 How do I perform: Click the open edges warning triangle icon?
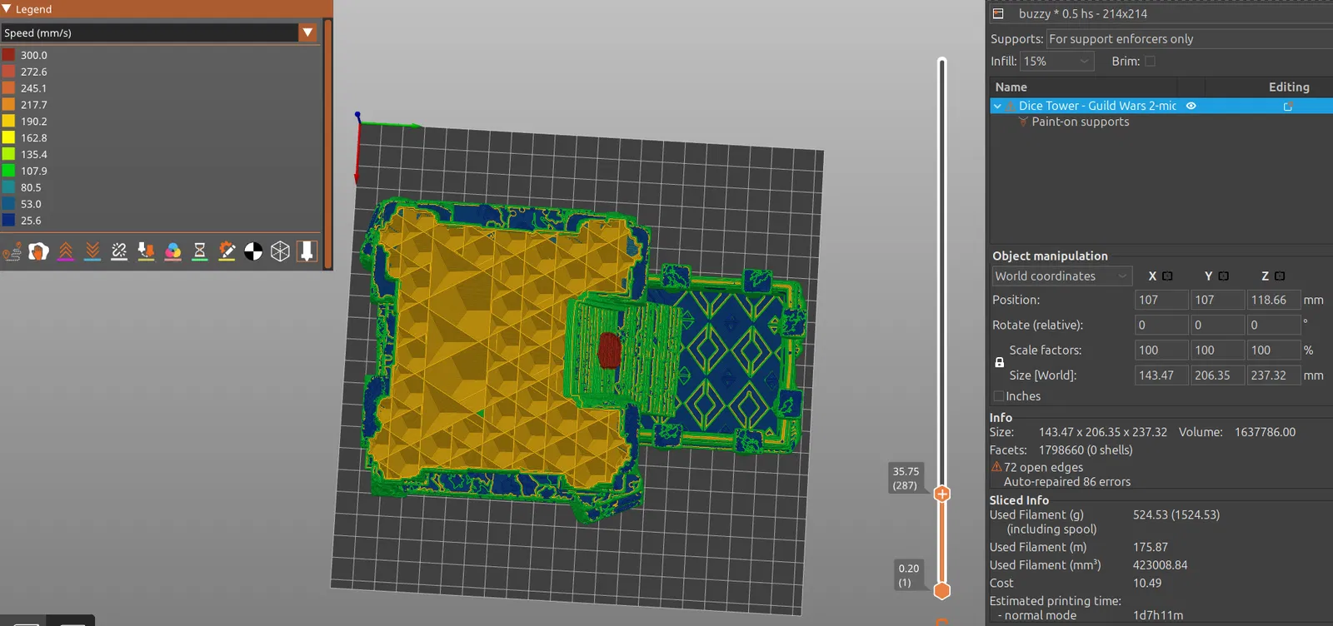[x=996, y=467]
